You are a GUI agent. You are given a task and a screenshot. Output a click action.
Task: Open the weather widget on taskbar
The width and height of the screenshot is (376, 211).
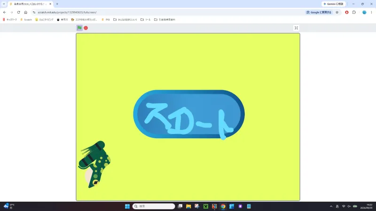tap(9, 206)
